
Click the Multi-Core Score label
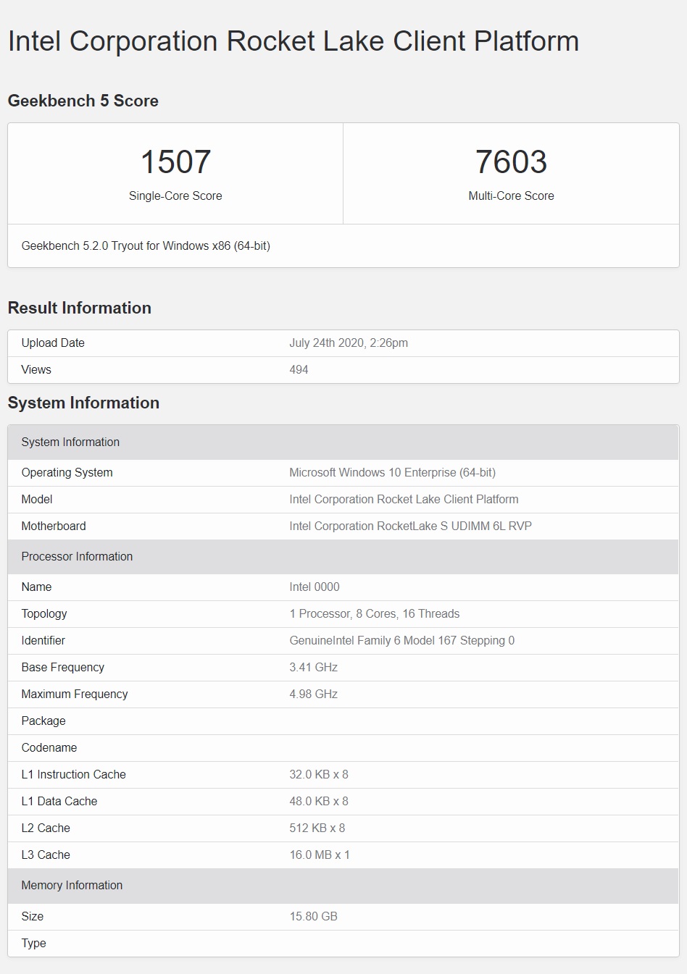point(511,196)
